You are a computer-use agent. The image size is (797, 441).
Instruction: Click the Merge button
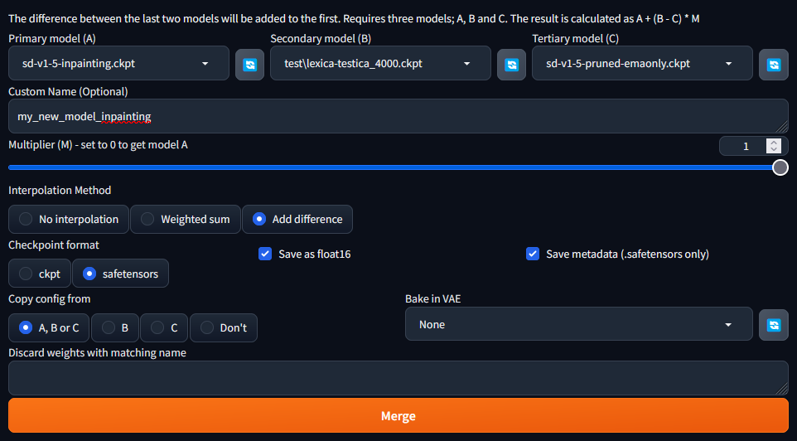[x=398, y=416]
